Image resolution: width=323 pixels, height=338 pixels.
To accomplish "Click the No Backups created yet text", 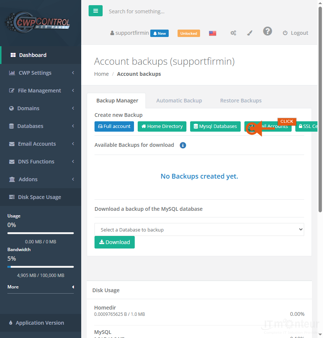I will [199, 176].
